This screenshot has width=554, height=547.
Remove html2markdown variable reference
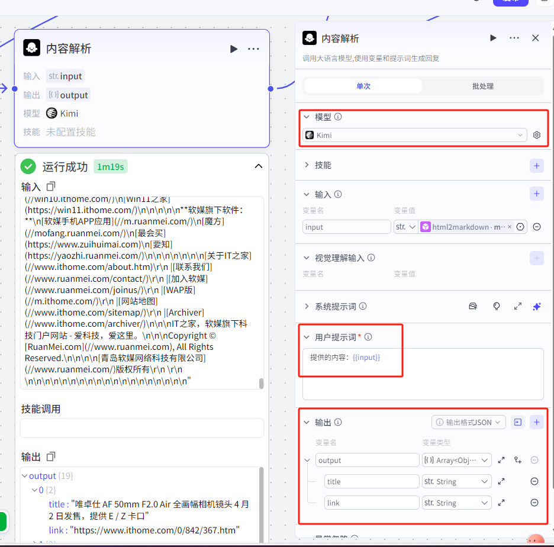510,227
